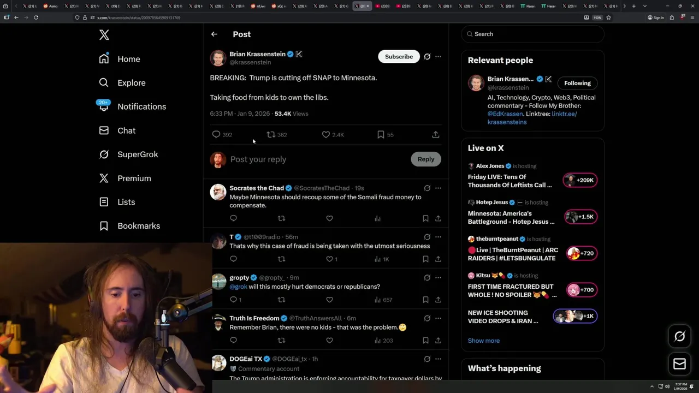The height and width of the screenshot is (393, 699).
Task: Open NEW ICE SHOOTING VIDEO live stream
Action: 503,317
